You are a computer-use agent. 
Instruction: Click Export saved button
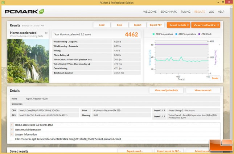pos(135,151)
